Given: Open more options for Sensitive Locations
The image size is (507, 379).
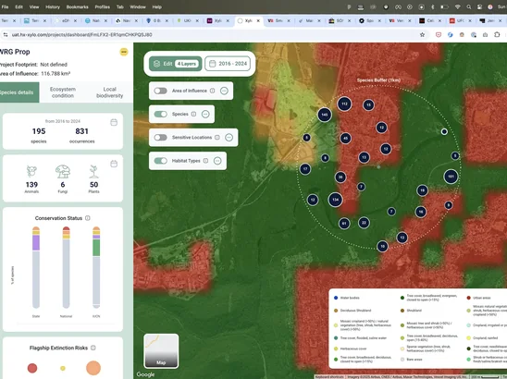Looking at the screenshot, I should point(229,138).
